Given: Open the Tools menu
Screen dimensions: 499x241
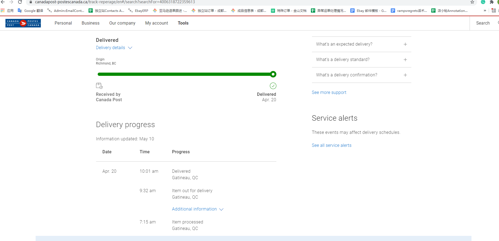Looking at the screenshot, I should [183, 23].
